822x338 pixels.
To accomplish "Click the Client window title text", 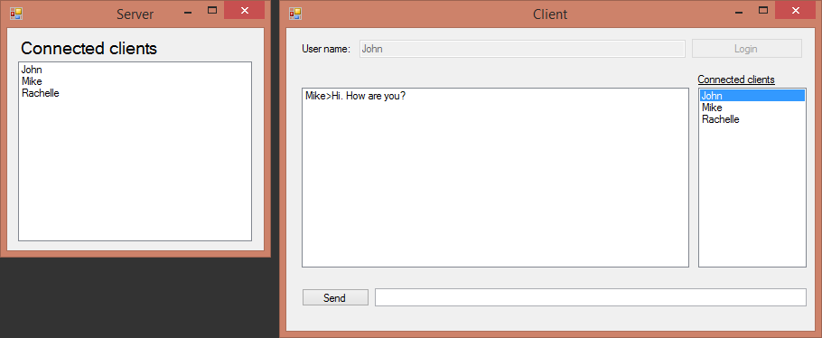I will point(550,14).
